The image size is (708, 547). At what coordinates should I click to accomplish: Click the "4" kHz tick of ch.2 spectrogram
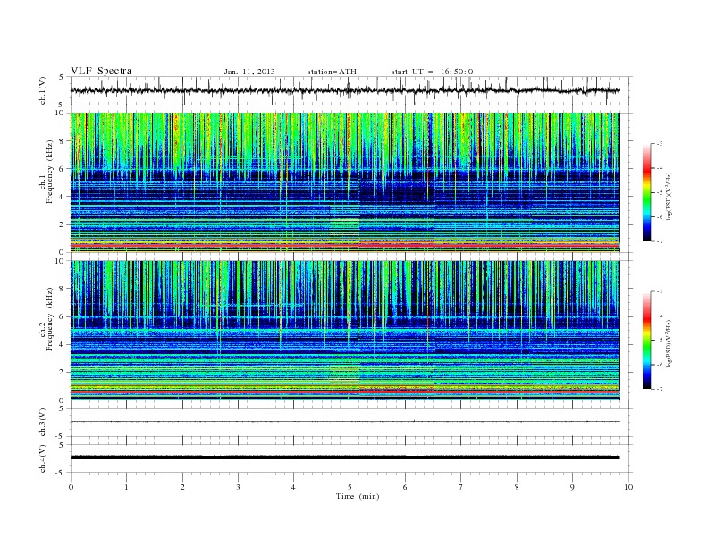(x=63, y=344)
